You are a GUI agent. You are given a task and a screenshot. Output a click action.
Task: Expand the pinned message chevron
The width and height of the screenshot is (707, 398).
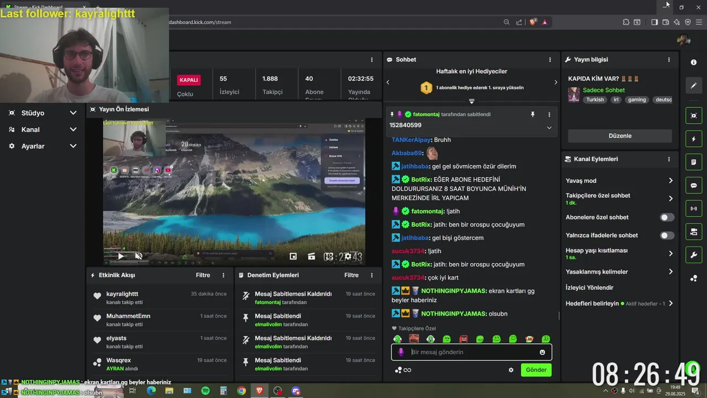pos(549,128)
